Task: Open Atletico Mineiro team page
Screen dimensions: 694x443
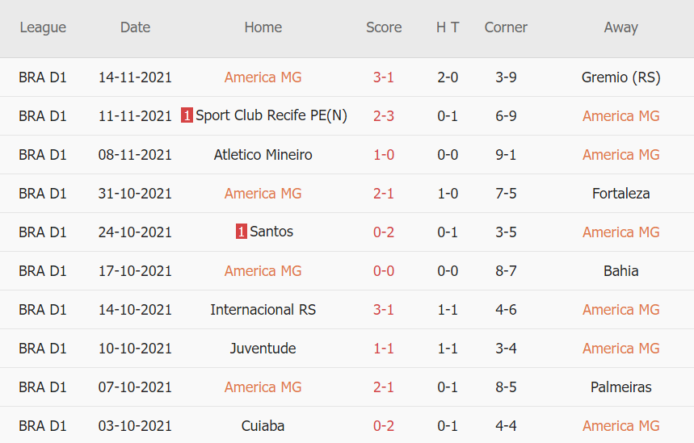Action: pos(263,155)
